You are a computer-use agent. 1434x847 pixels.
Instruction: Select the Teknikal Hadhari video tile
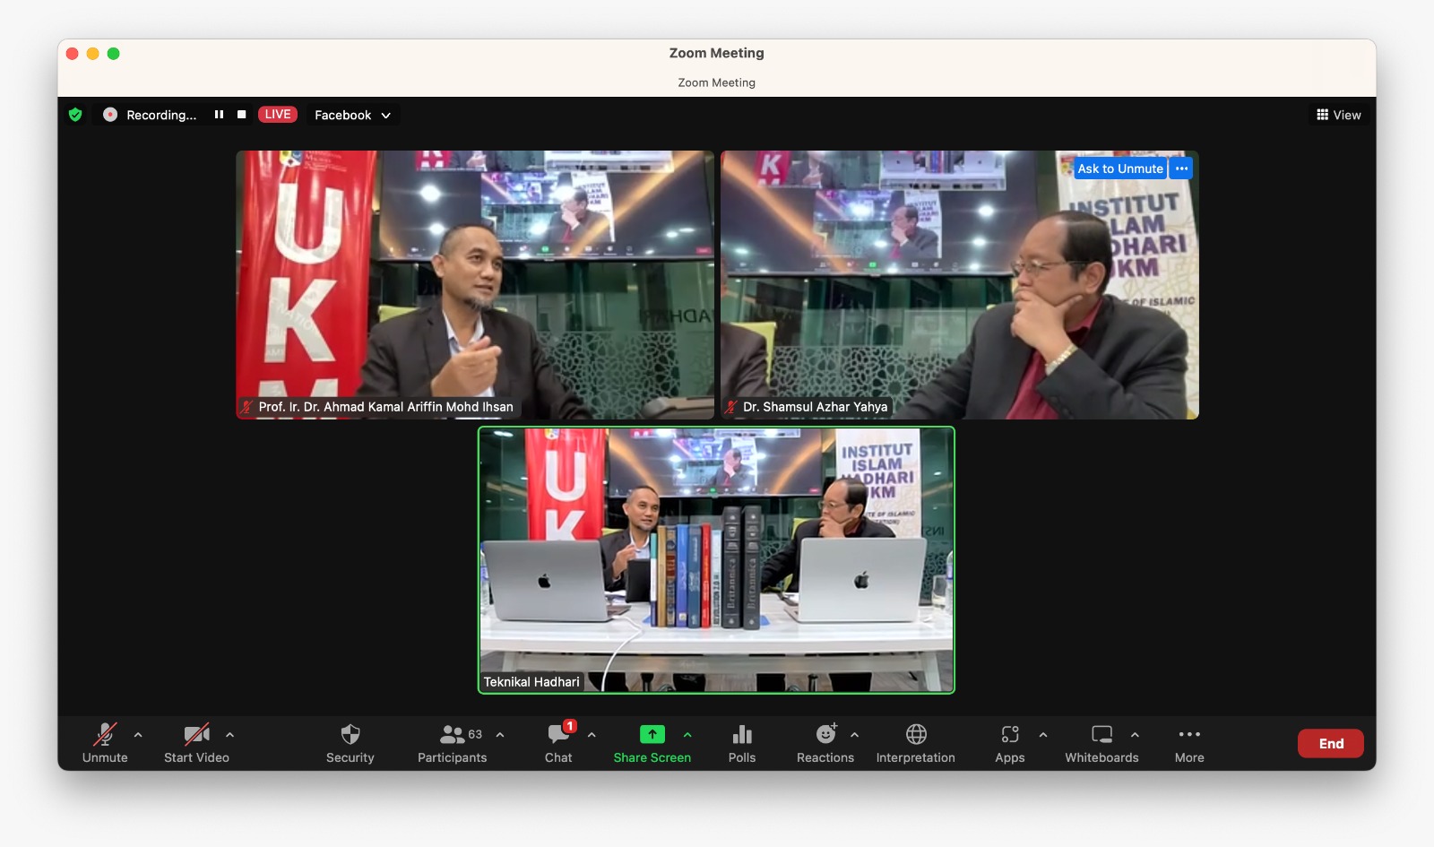pyautogui.click(x=716, y=560)
